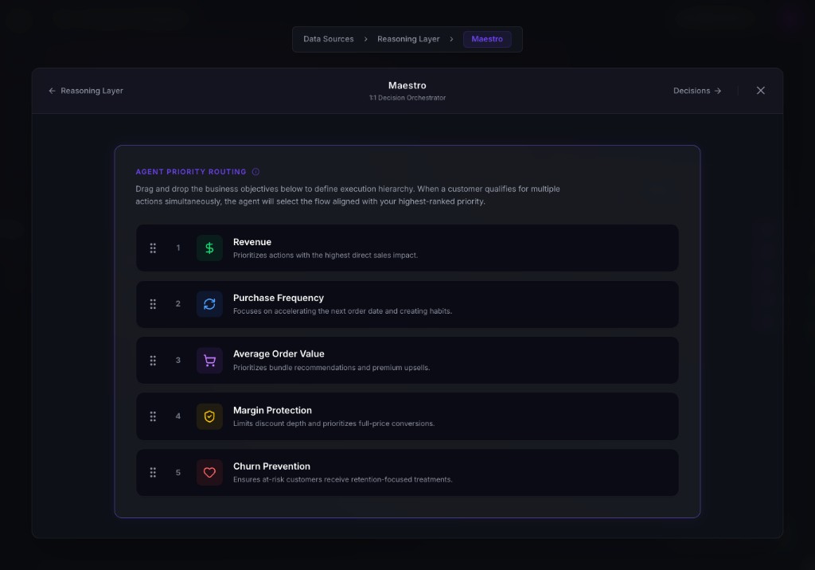Viewport: 815px width, 570px height.
Task: Click the Margin Protection priority title
Action: pyautogui.click(x=272, y=410)
